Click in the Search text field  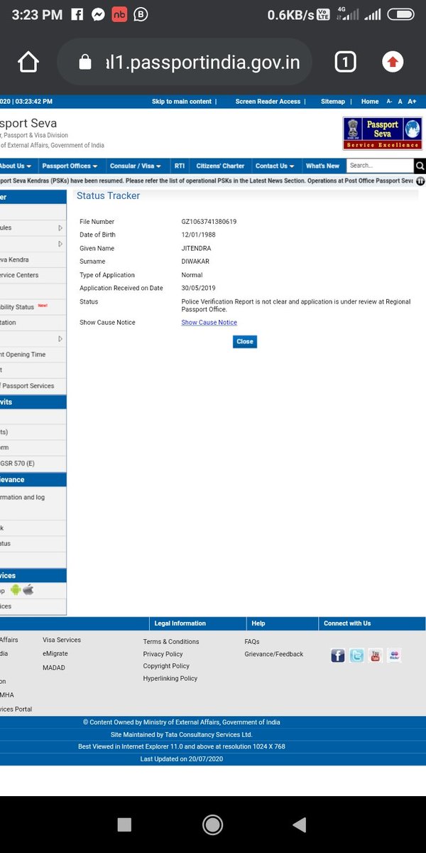[380, 166]
